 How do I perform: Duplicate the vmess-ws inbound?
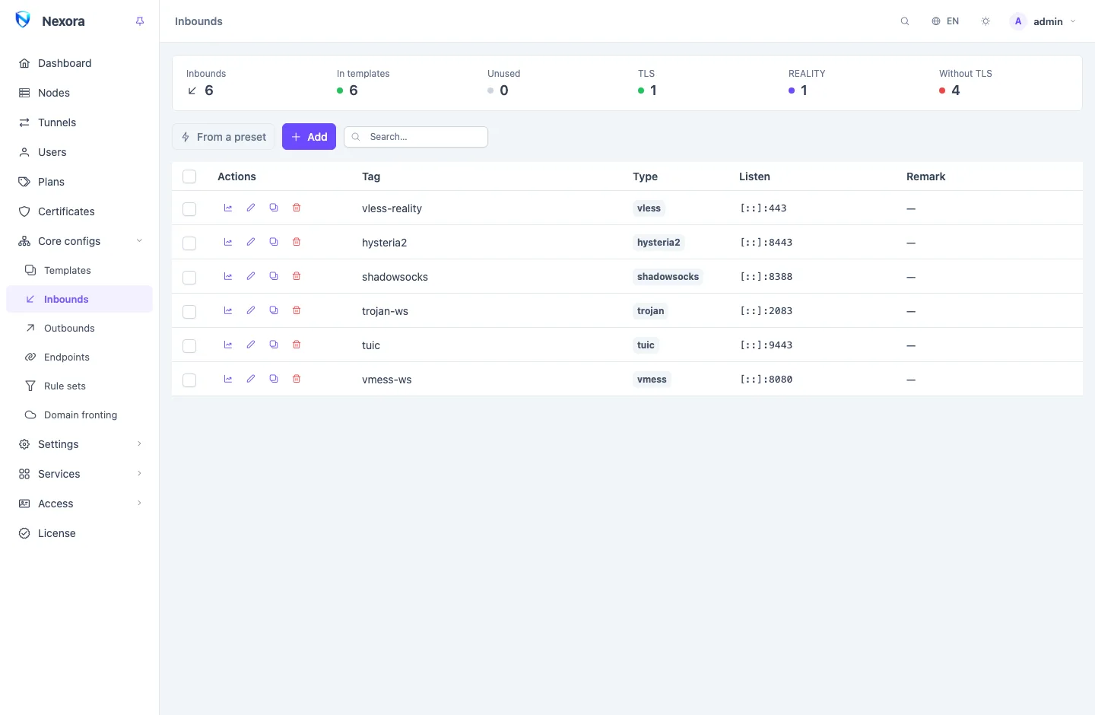pos(274,379)
